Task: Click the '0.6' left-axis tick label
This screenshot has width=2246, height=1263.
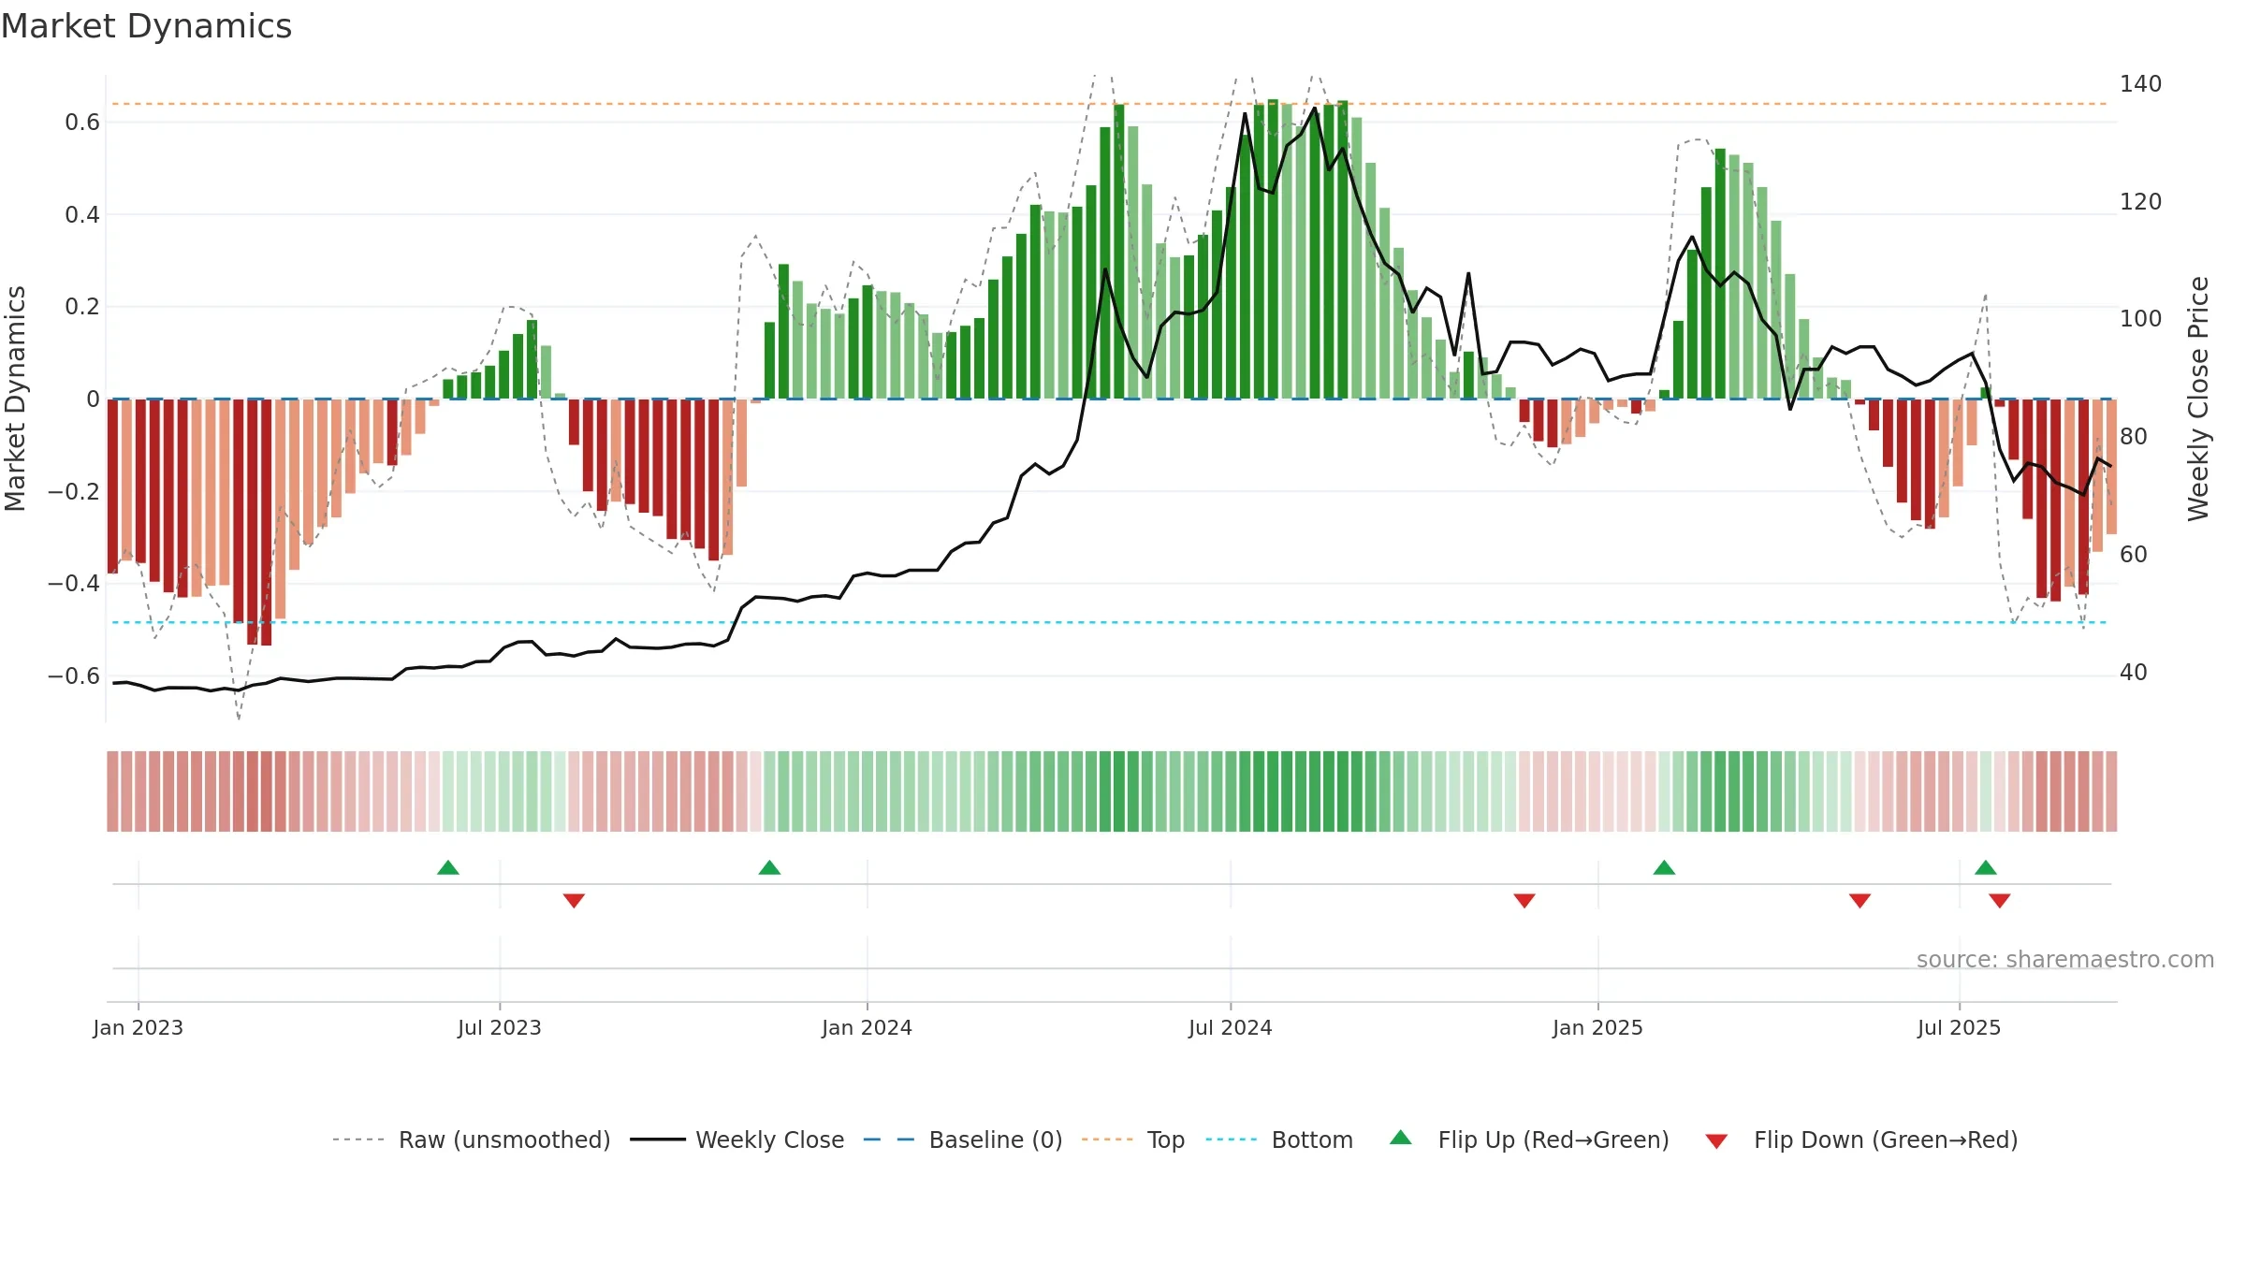Action: [x=82, y=123]
